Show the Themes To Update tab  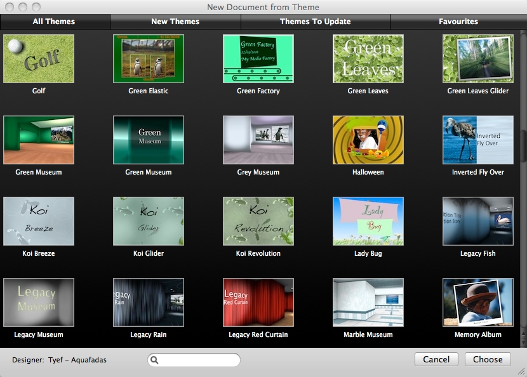pyautogui.click(x=316, y=22)
